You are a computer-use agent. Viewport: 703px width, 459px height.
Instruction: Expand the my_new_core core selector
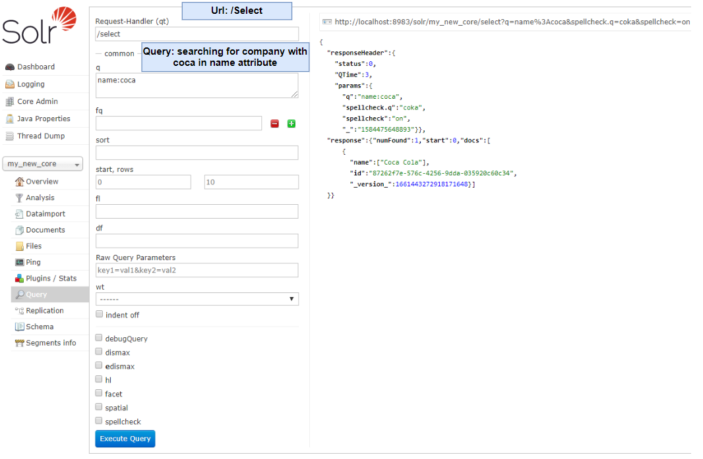point(43,164)
